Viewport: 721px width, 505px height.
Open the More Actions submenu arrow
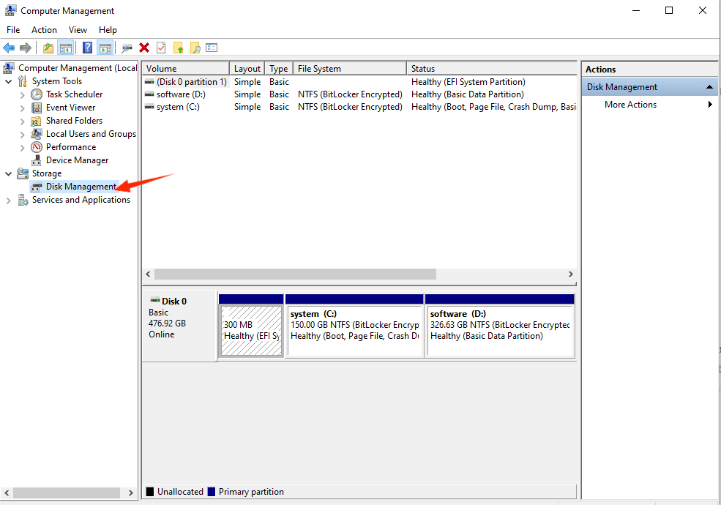tap(710, 105)
